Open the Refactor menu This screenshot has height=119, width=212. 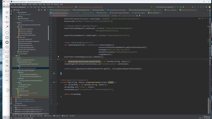[x=35, y=4]
